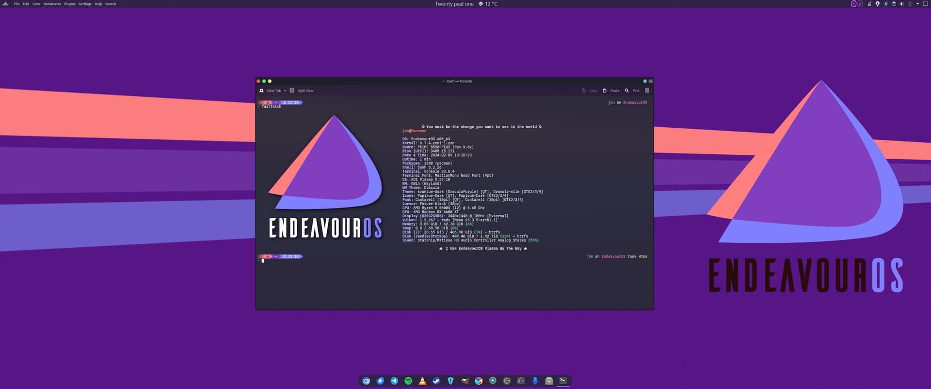The width and height of the screenshot is (931, 389).
Task: Click the 'took 41ms' text in terminal
Action: coord(638,256)
